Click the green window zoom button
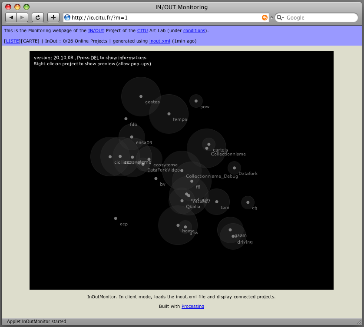The height and width of the screenshot is (327, 364). click(x=26, y=7)
